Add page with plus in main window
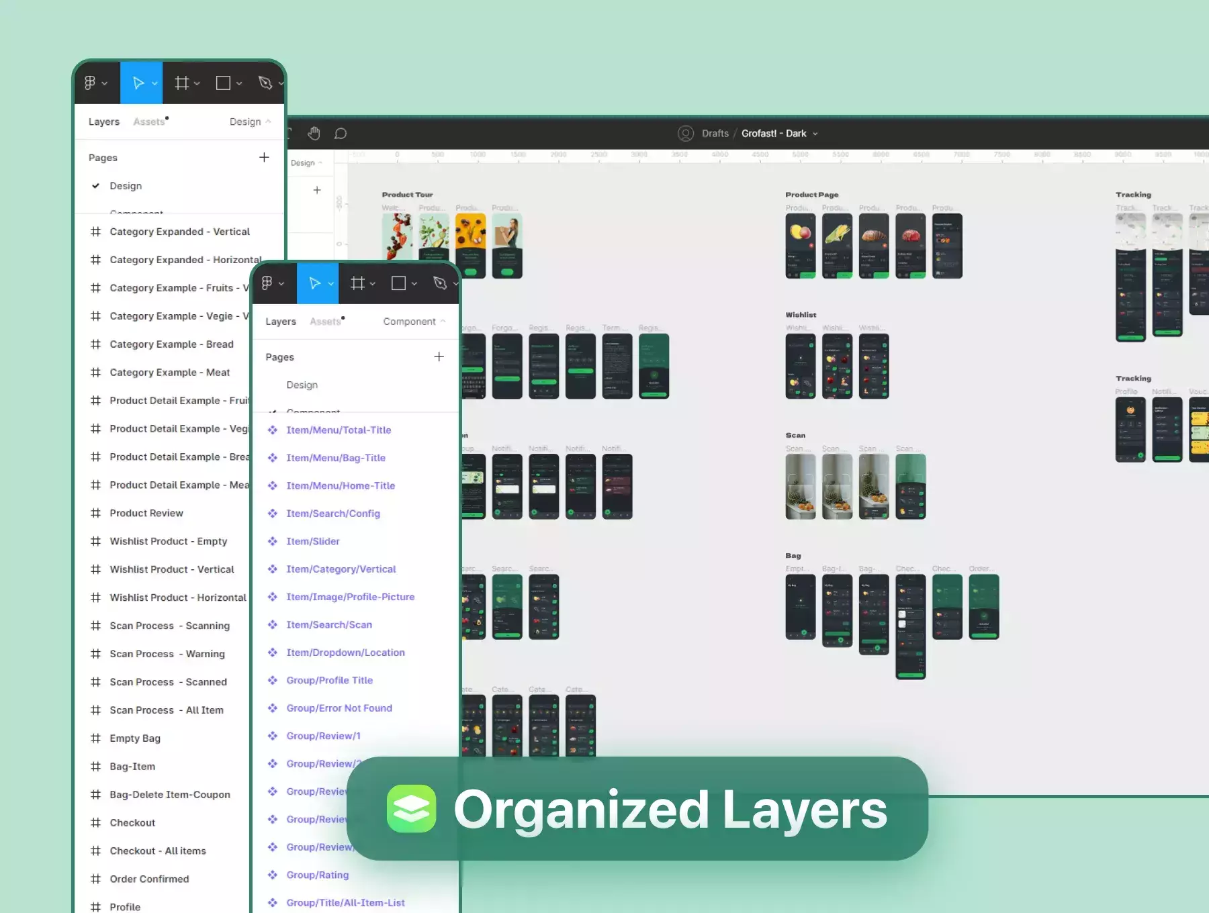1209x913 pixels. [x=317, y=190]
